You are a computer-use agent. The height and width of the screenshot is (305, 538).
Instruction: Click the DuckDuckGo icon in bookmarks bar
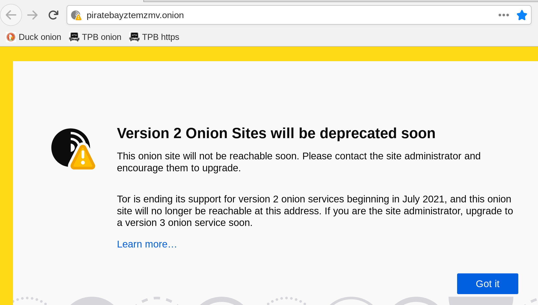[x=11, y=37]
